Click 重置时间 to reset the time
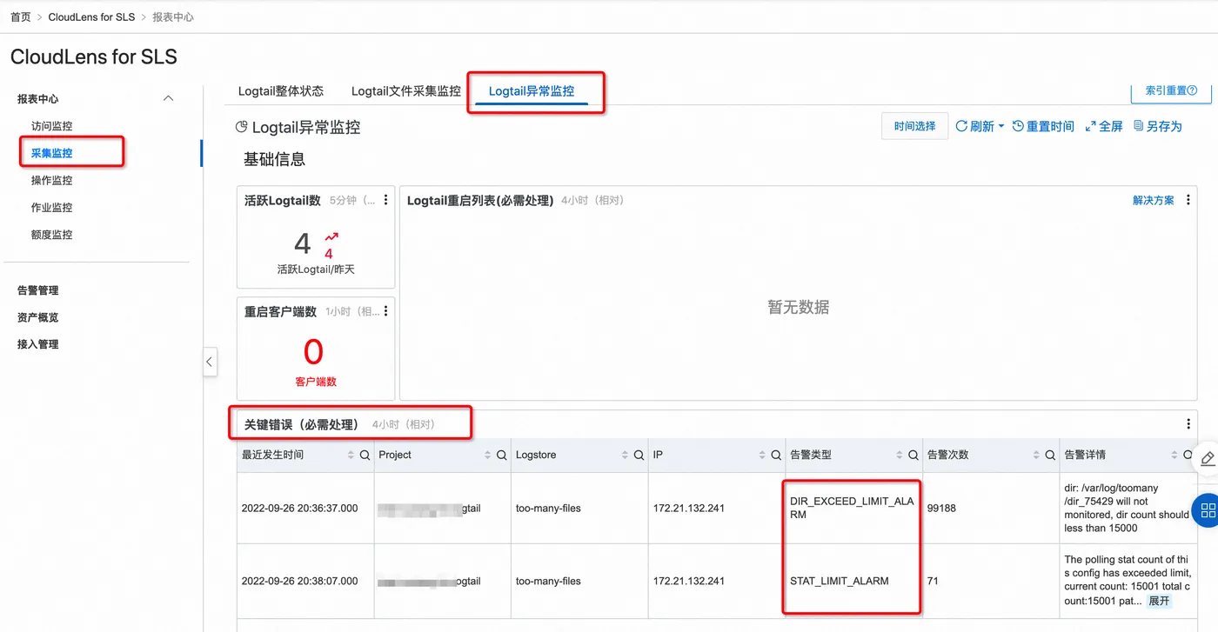 (1043, 126)
